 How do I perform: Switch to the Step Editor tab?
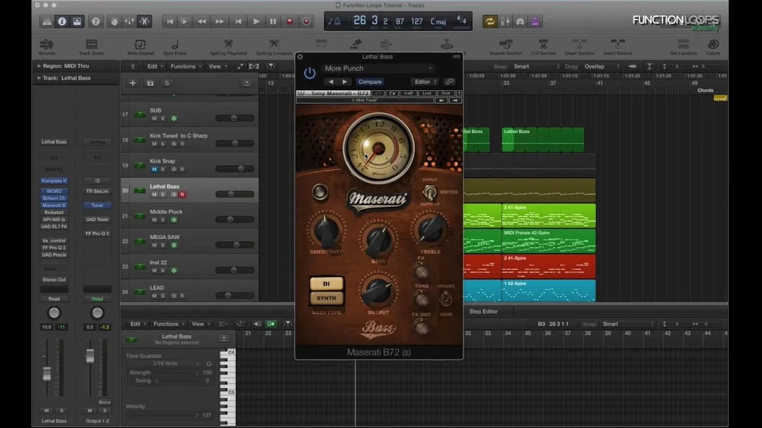click(x=483, y=311)
